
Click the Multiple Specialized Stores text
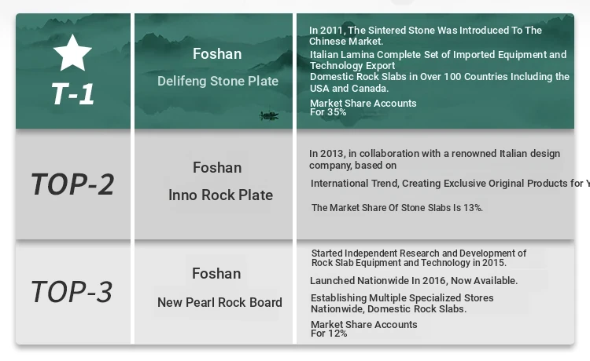point(402,303)
